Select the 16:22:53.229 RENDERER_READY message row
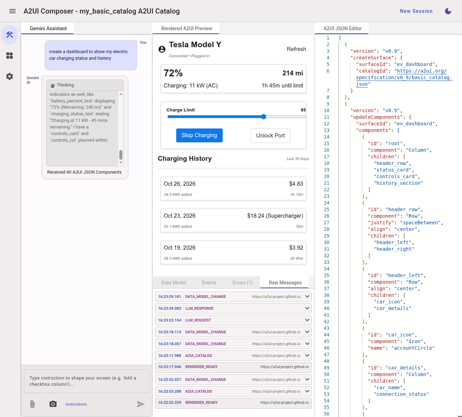462x417 pixels. [x=233, y=403]
